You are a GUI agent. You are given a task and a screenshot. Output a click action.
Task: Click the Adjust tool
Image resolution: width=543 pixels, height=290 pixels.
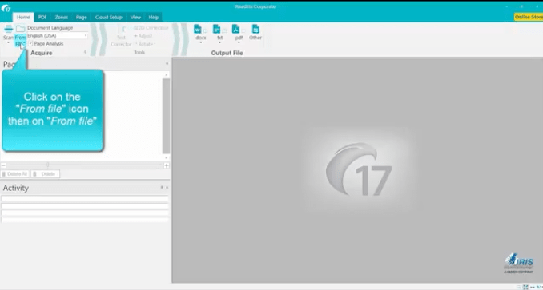pyautogui.click(x=143, y=36)
